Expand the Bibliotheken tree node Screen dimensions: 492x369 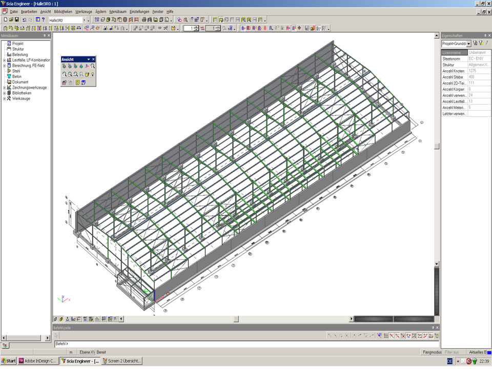pos(4,93)
